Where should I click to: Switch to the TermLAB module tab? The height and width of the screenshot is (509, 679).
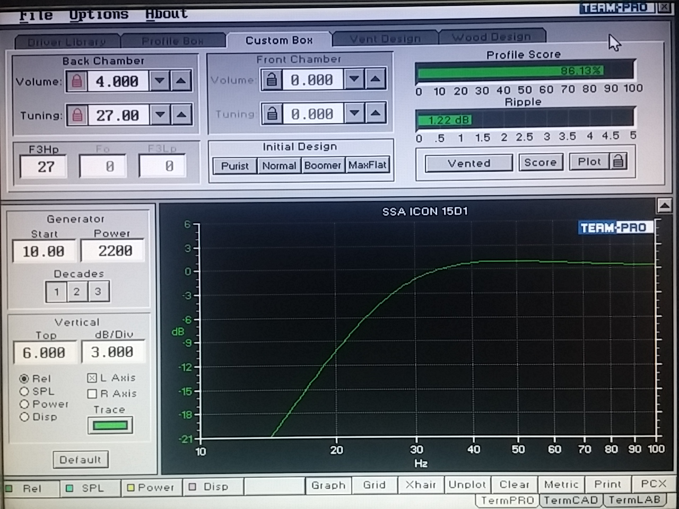[634, 499]
